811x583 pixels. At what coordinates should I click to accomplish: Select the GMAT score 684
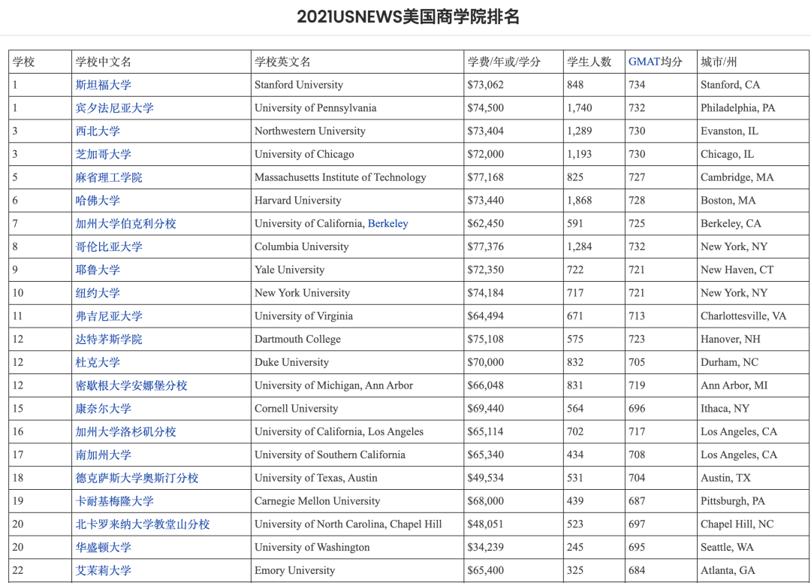(x=637, y=570)
